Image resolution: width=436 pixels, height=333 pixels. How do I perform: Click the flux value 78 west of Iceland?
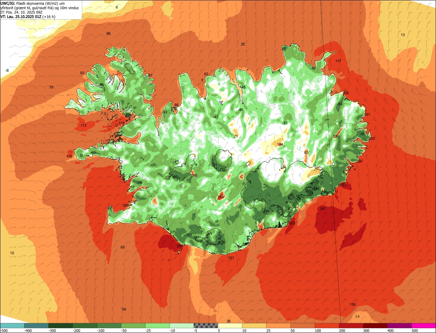[x=51, y=88]
